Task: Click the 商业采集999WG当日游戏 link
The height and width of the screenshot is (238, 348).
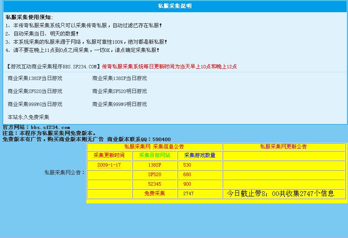Action: (x=35, y=104)
